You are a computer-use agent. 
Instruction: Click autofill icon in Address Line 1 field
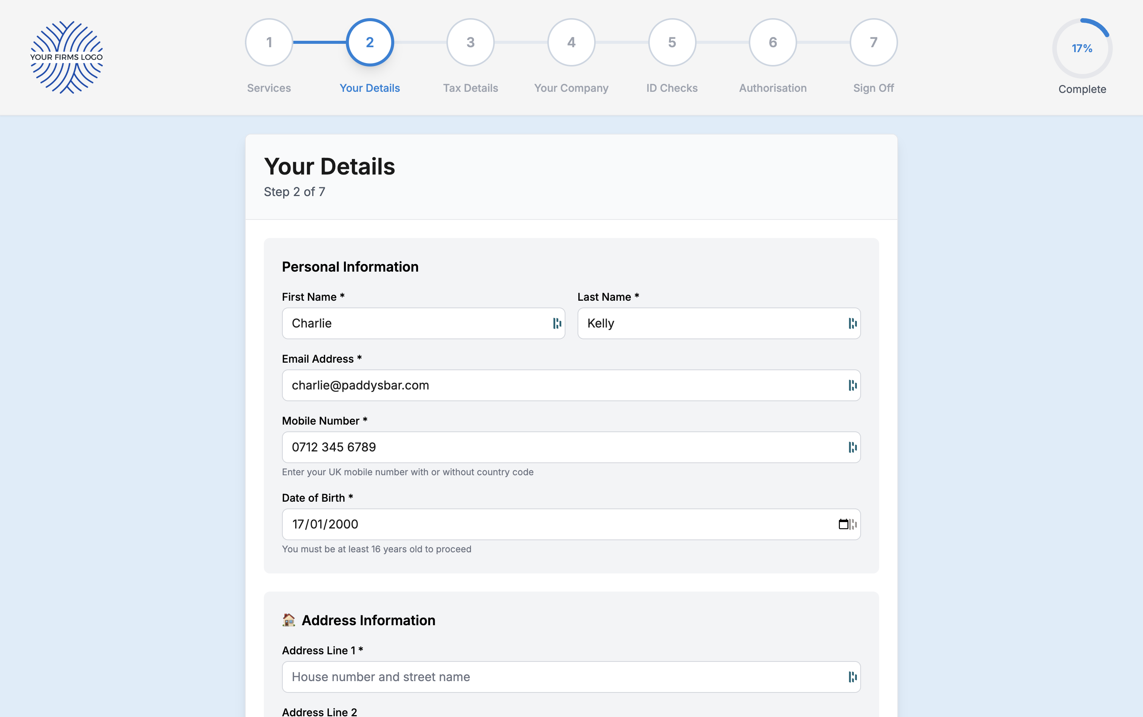click(852, 677)
